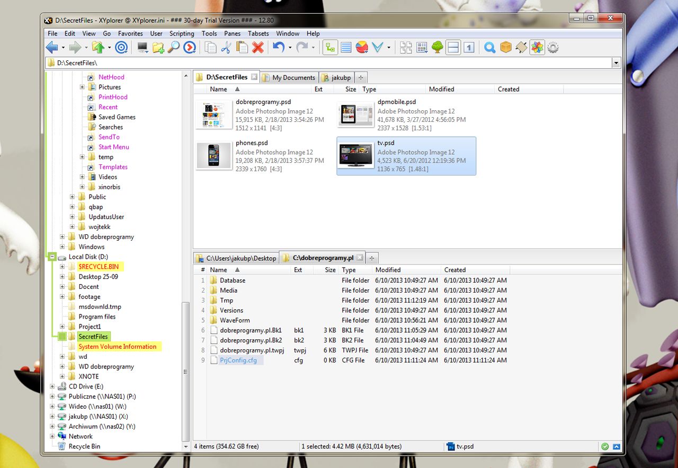Toggle the folder tree panel button
Viewport: 678px width, 468px height.
331,48
